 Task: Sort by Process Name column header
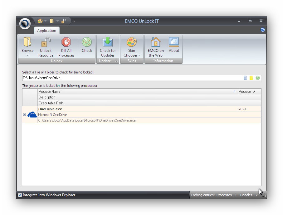pos(138,92)
